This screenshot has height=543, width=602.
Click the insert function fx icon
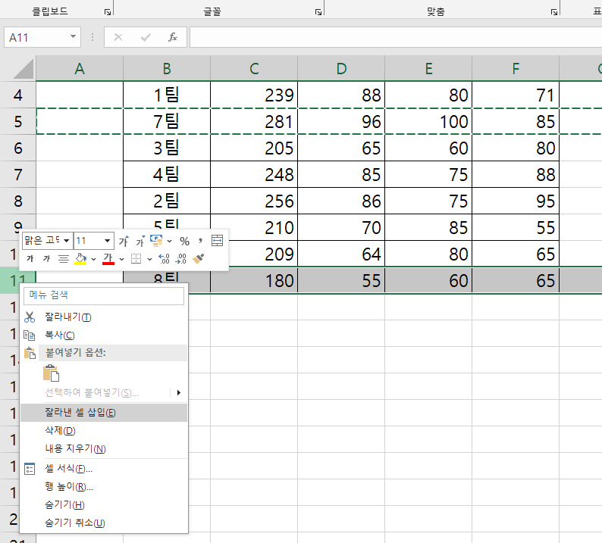coord(173,37)
